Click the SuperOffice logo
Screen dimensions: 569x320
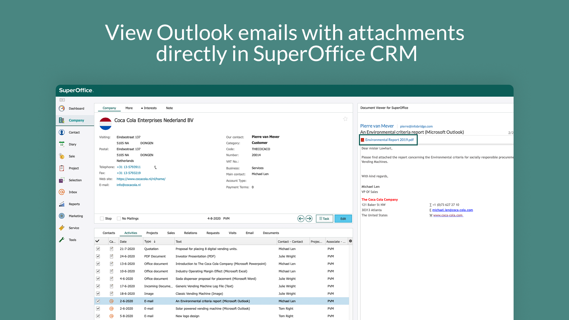click(76, 90)
